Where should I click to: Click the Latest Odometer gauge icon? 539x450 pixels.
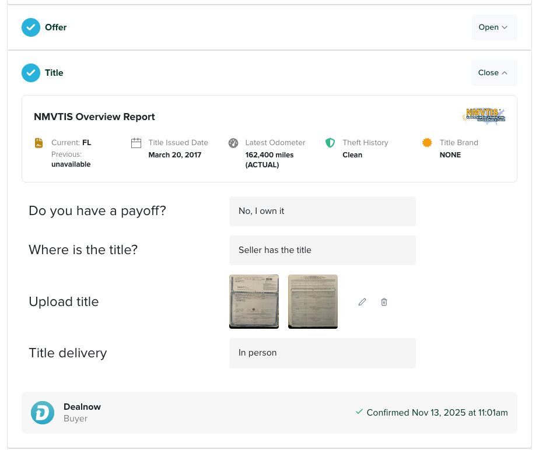click(x=233, y=143)
